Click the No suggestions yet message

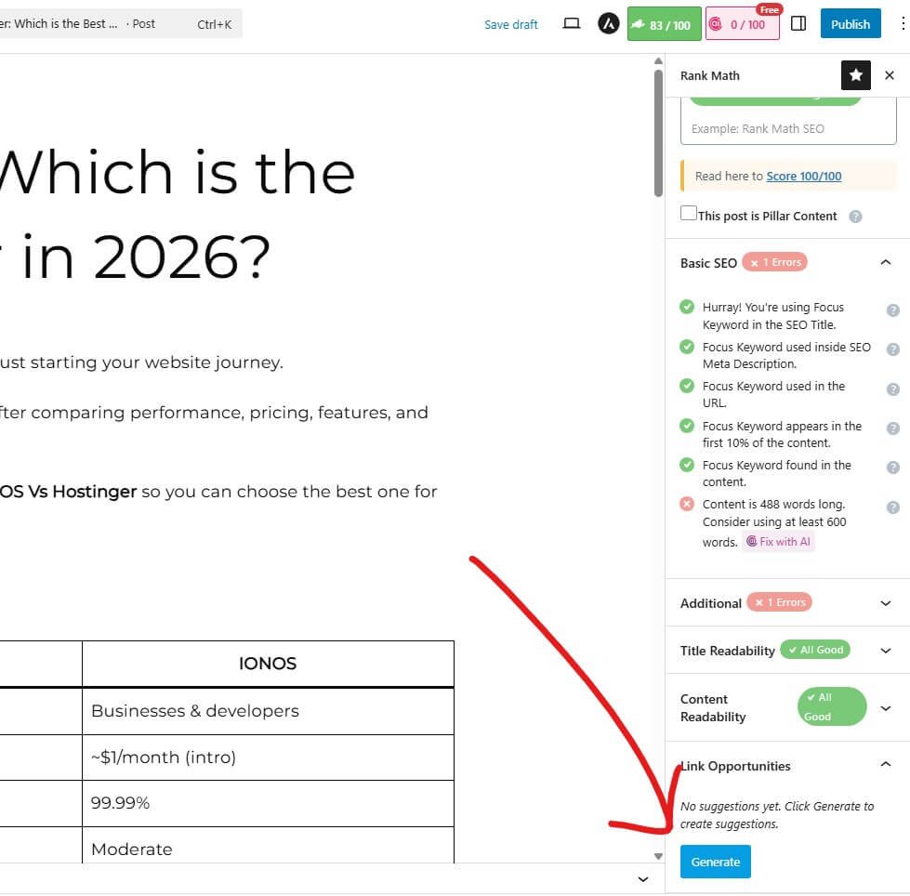(776, 815)
